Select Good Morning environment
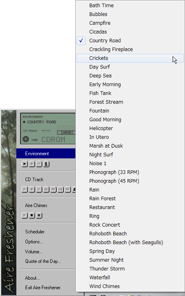 coord(130,120)
